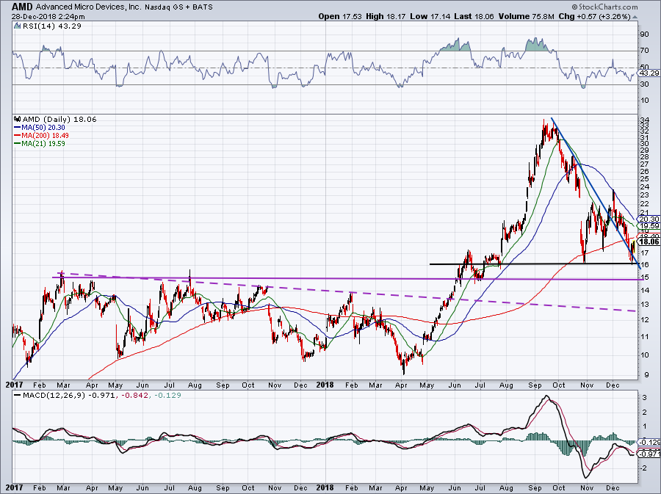
Task: Click the 30 label on RSI axis
Action: (x=645, y=84)
